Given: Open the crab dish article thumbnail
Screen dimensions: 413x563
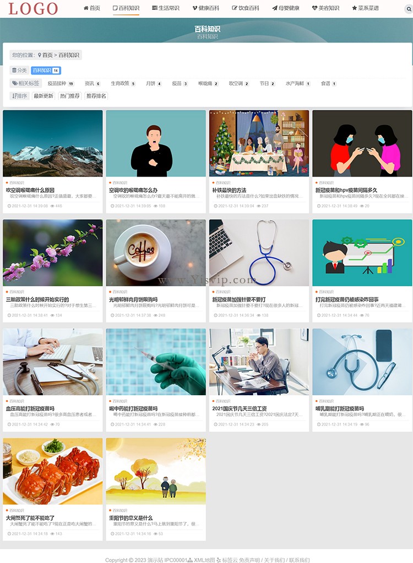Looking at the screenshot, I should click(53, 471).
